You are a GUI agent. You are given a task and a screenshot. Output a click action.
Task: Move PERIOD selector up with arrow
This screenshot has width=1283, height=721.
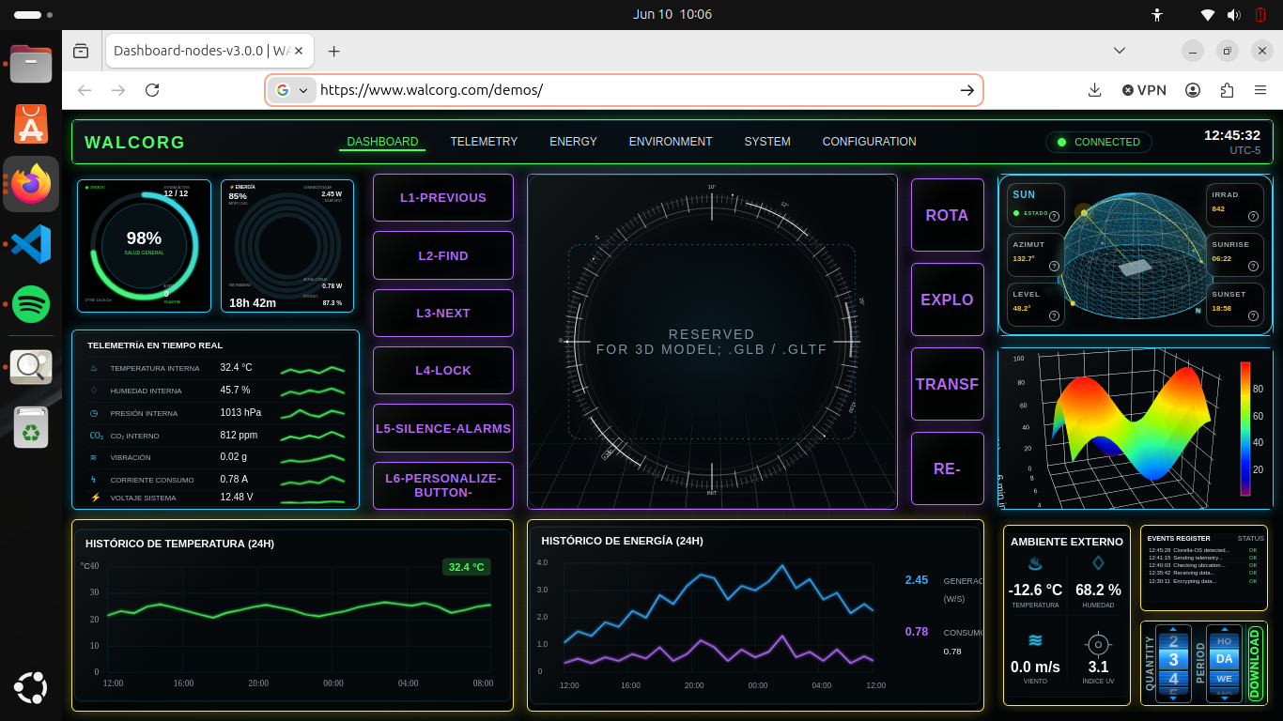1224,631
